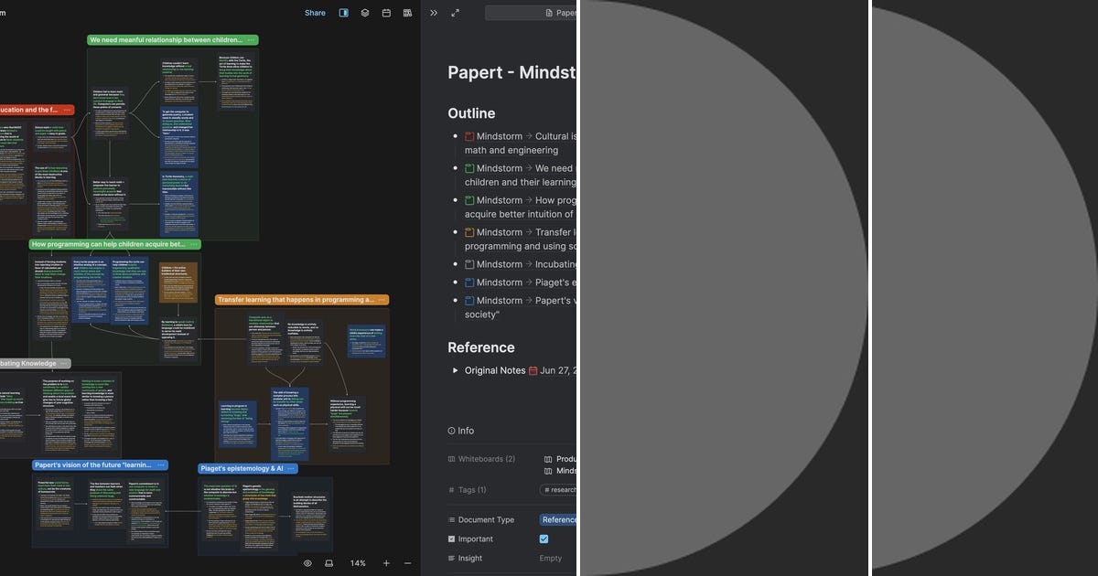Viewport: 1098px width, 576px height.
Task: Click the Empty Insight value field
Action: tap(551, 559)
